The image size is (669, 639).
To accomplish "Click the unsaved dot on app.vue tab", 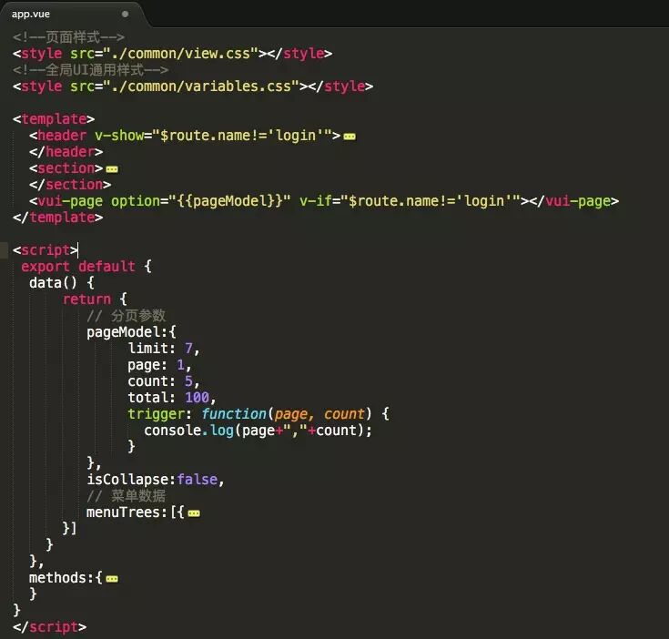I will tap(125, 14).
